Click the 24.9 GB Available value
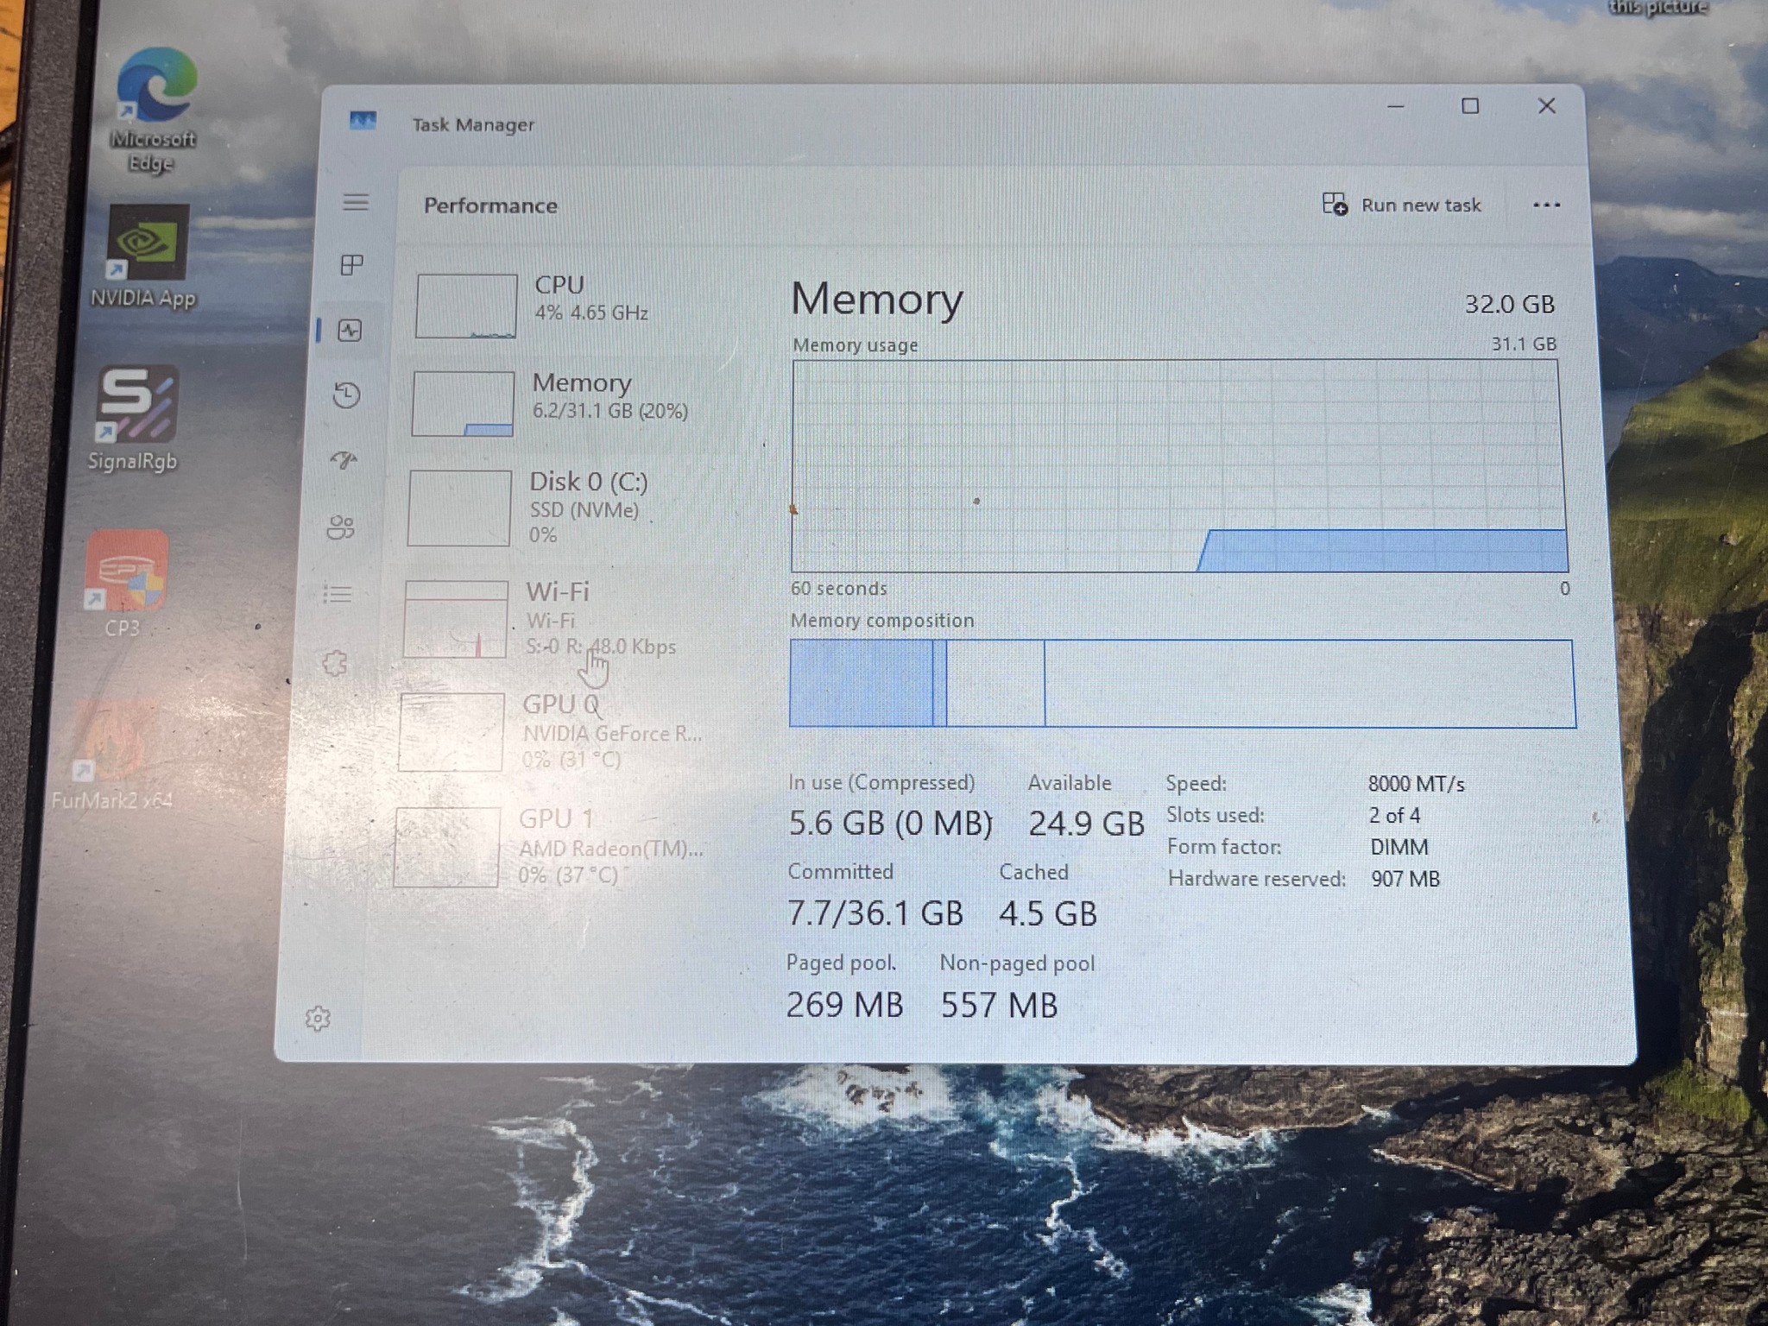1768x1326 pixels. 1086,824
